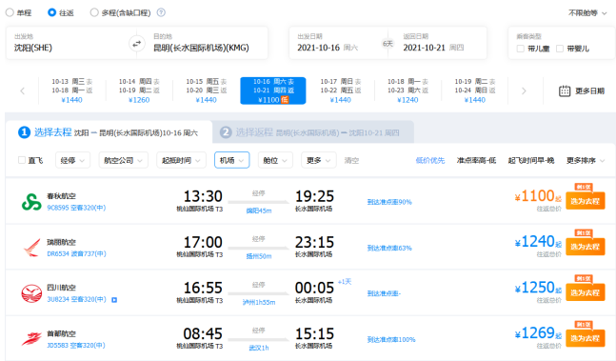Screen dimensions: 616x361
Task: Select the one-way 单程 radio button
Action: point(10,12)
